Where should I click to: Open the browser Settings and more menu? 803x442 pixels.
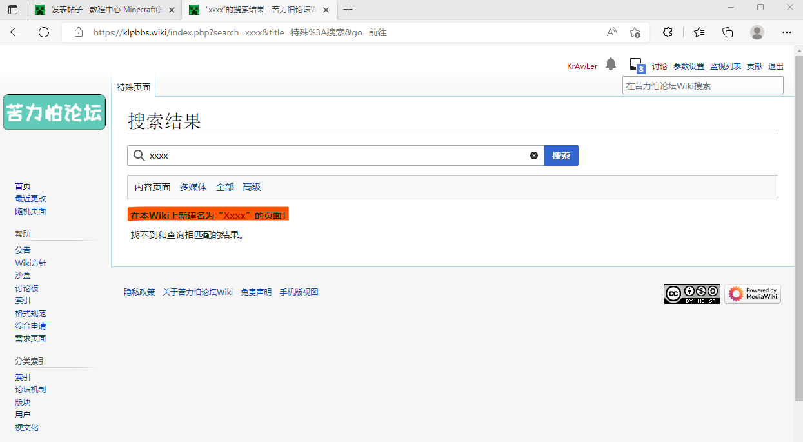click(x=786, y=32)
